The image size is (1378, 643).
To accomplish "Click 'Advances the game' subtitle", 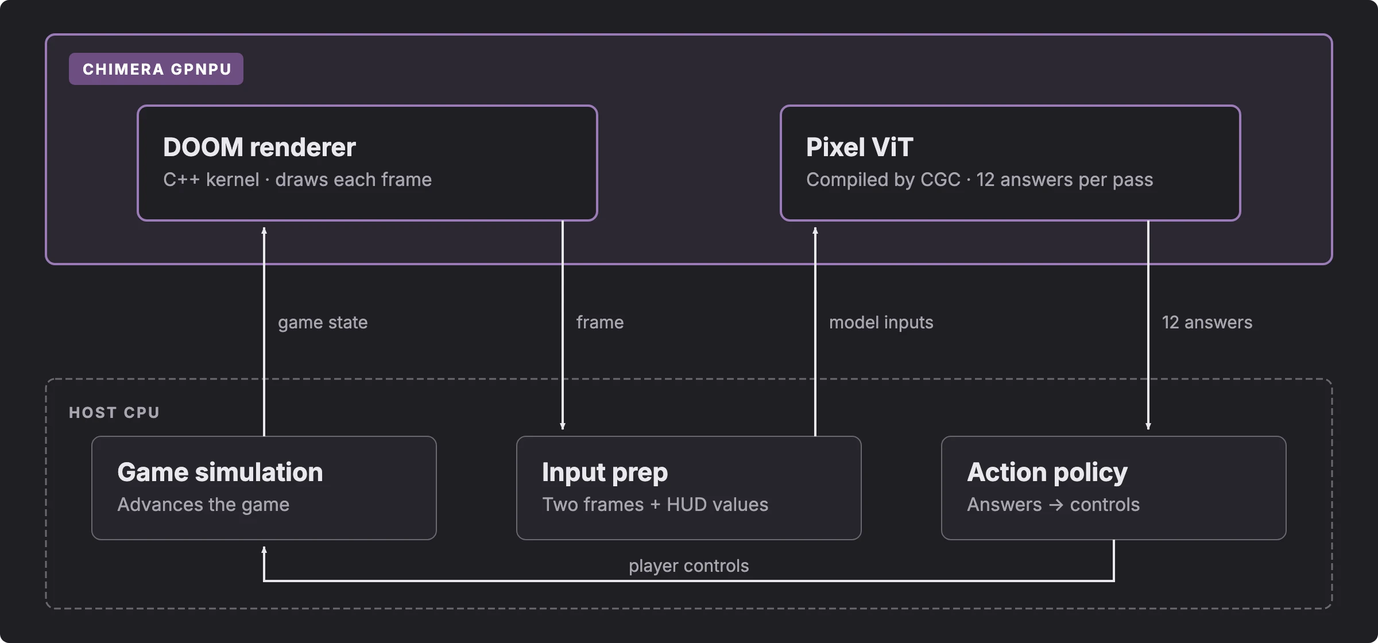I will coord(203,505).
